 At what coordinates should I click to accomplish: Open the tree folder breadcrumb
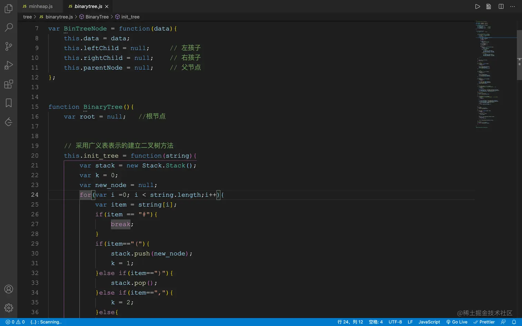27,17
